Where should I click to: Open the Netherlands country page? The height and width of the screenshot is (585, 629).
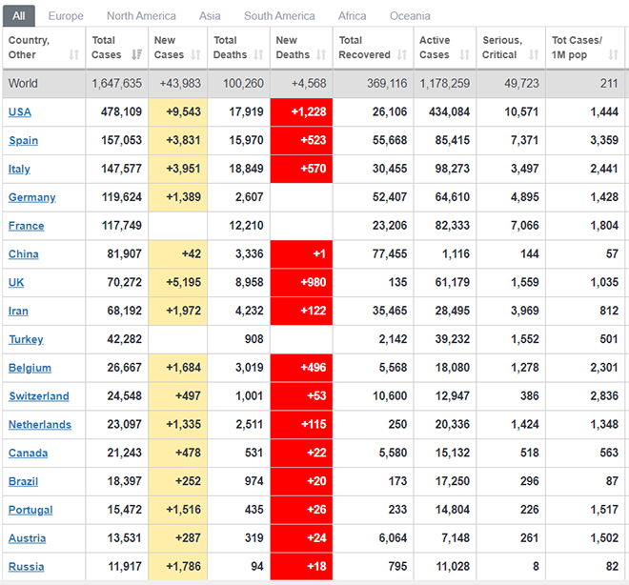pos(40,425)
